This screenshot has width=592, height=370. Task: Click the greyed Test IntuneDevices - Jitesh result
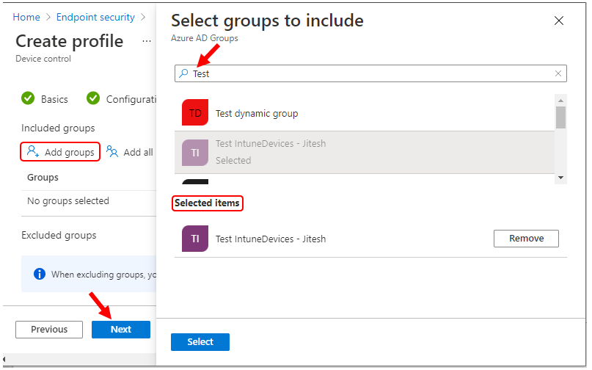(x=365, y=152)
